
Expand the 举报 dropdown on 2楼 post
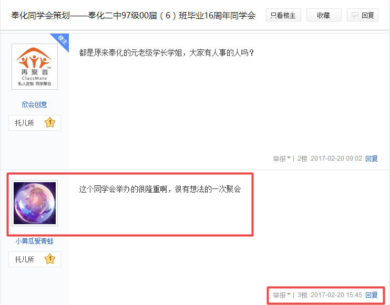pyautogui.click(x=282, y=159)
